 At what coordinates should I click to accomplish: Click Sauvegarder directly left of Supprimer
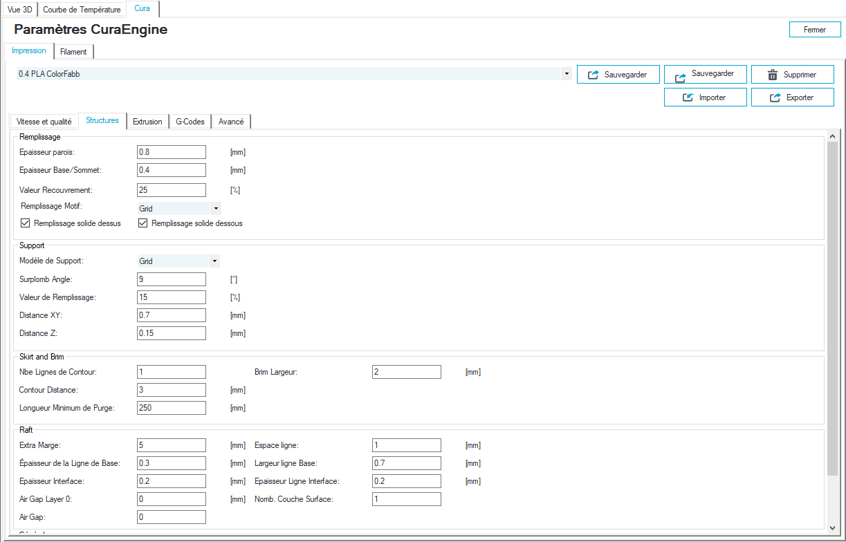pos(706,75)
